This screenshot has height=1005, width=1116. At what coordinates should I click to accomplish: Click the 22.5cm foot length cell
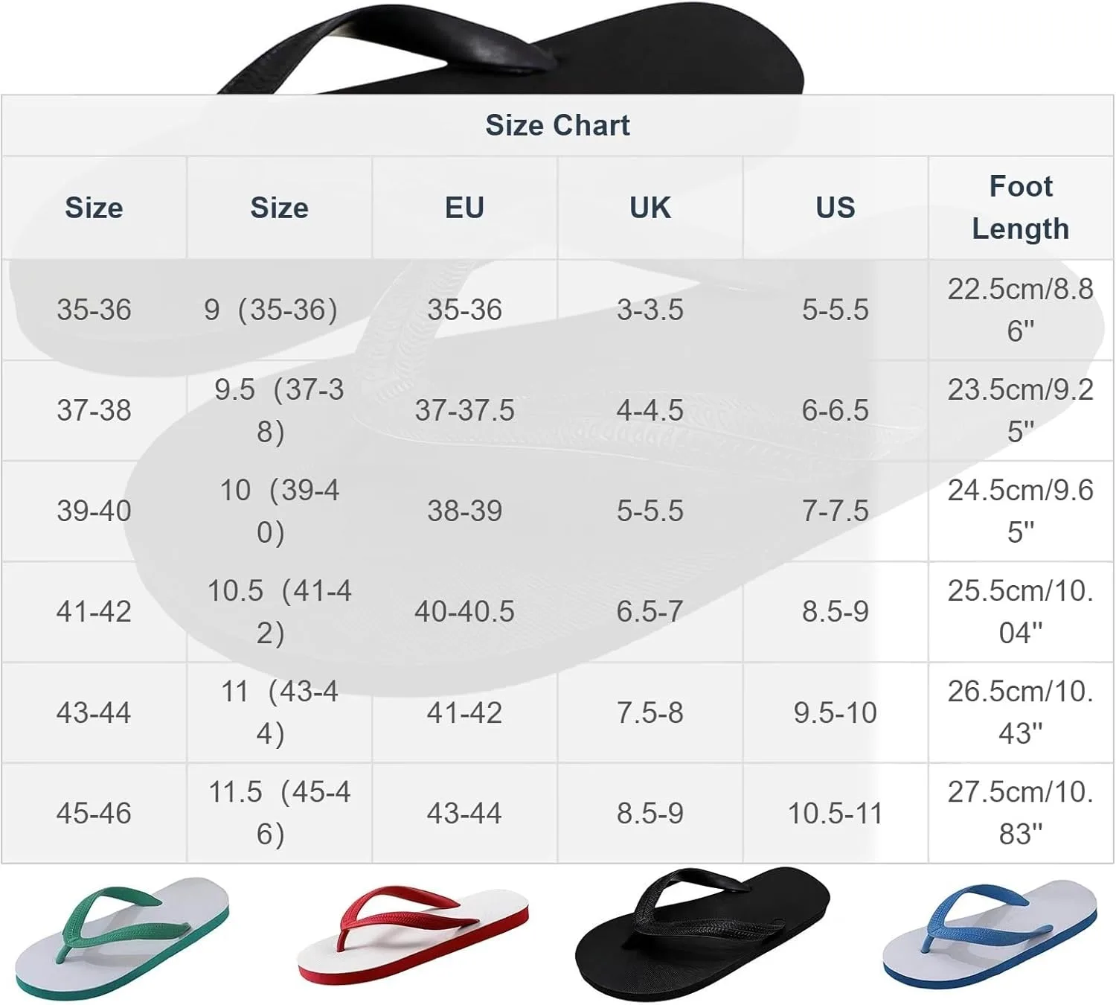pos(1021,310)
